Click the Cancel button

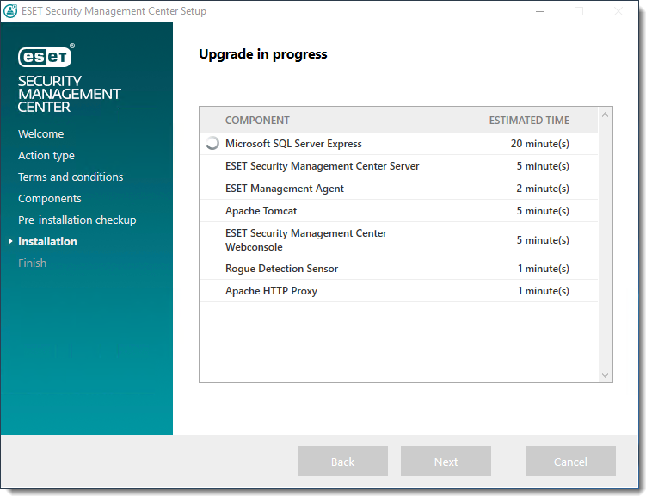570,462
